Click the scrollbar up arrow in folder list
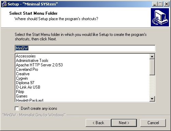 (152, 56)
